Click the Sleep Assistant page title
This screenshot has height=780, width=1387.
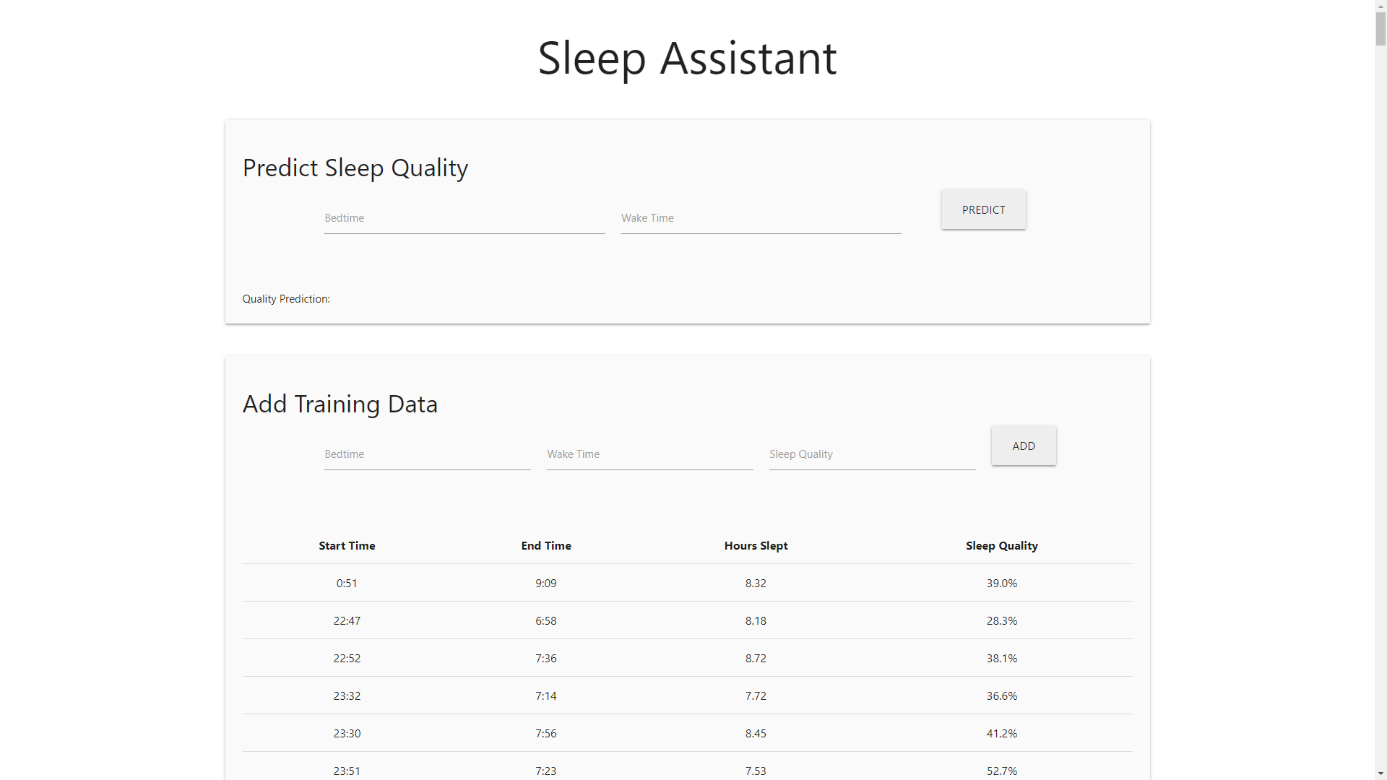coord(687,58)
